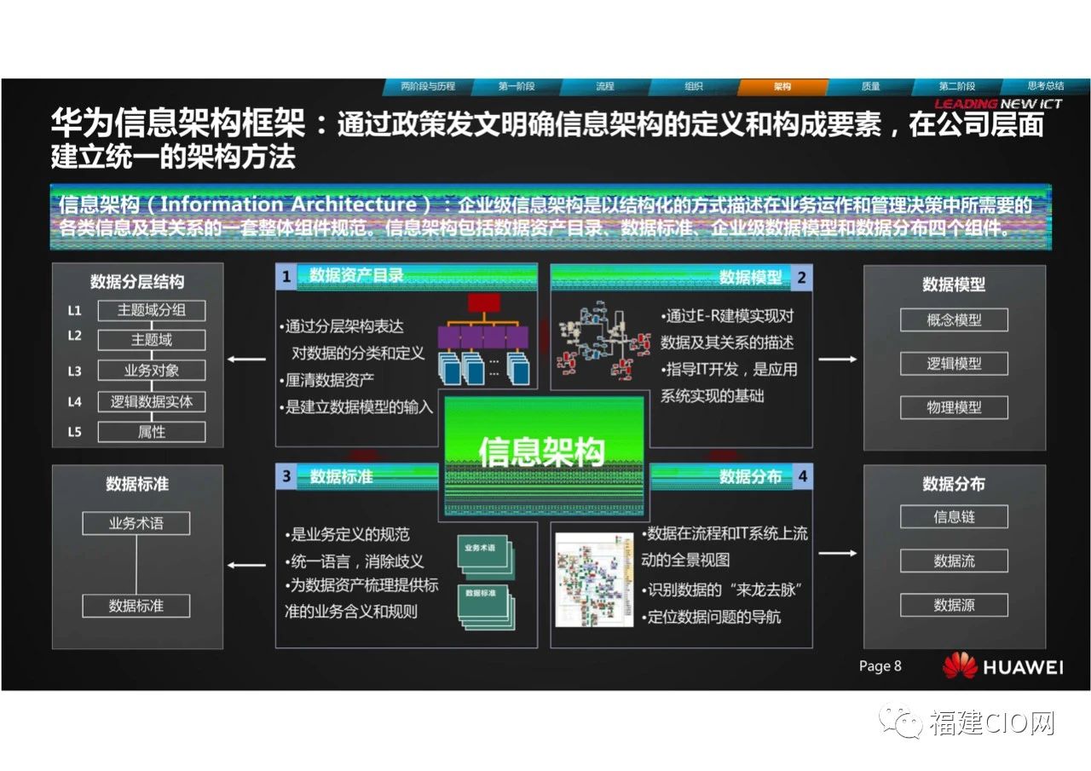Viewport: 1091px width, 771px height.
Task: Click the 信息链 box under 数据分布
Action: (x=954, y=516)
